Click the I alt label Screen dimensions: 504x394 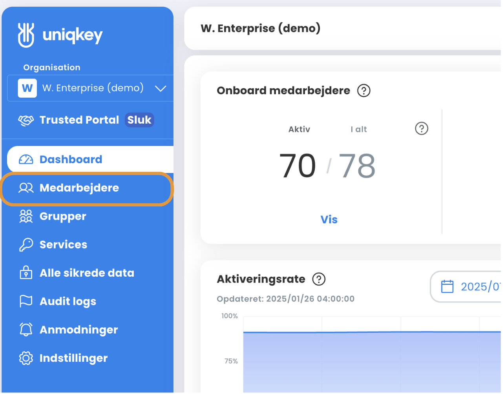tap(359, 129)
